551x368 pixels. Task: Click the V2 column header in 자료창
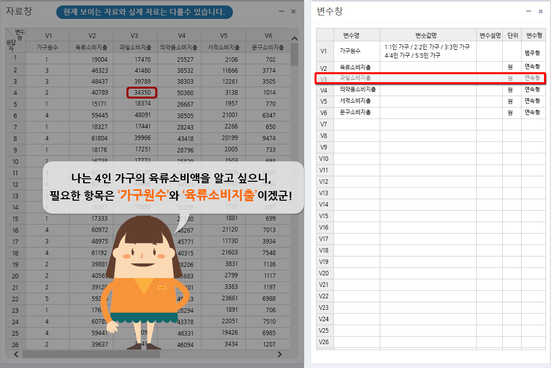click(92, 35)
